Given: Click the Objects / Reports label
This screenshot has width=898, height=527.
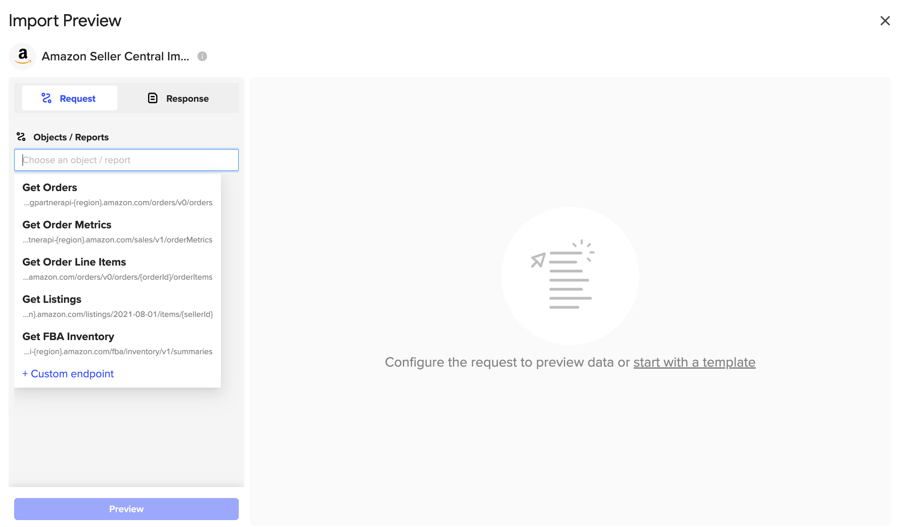Looking at the screenshot, I should (x=71, y=137).
